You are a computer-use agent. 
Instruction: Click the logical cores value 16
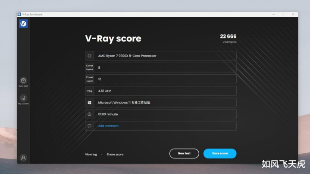point(100,79)
